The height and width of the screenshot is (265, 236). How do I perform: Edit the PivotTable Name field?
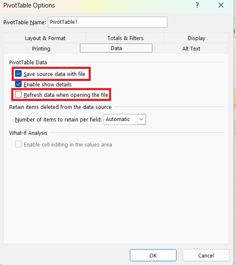coord(107,22)
